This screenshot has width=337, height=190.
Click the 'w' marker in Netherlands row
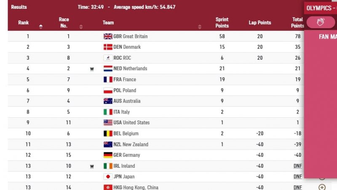[92, 69]
